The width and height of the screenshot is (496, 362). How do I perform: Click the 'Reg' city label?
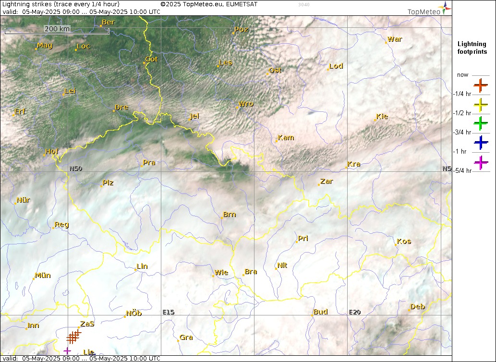click(x=61, y=225)
